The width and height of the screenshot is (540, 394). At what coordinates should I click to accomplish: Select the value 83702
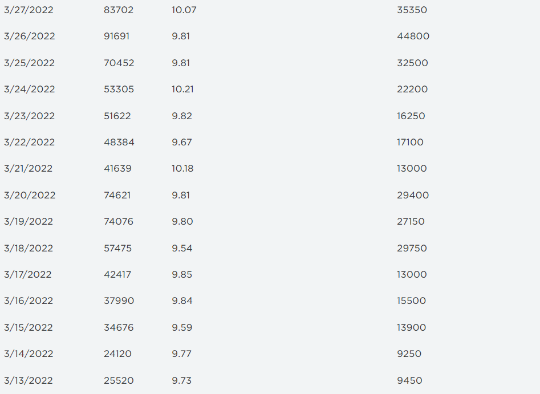point(119,10)
